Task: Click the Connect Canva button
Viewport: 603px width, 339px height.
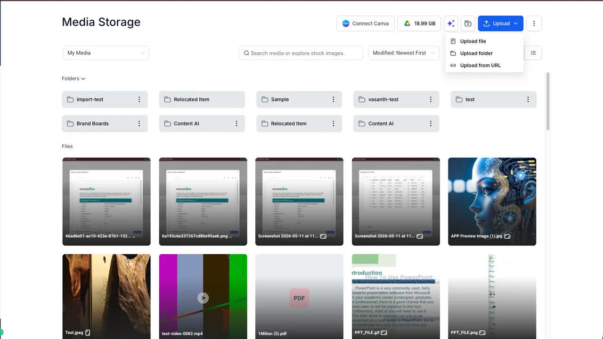Action: [x=366, y=24]
